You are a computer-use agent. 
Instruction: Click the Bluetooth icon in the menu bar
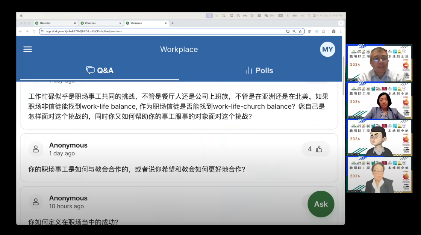288,15
